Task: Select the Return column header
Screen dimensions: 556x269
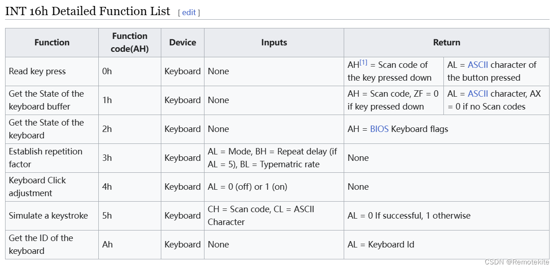Action: [446, 43]
